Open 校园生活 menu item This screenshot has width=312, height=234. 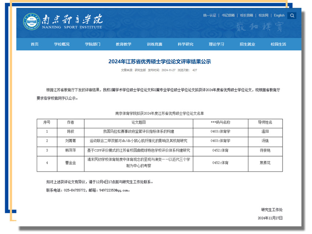coord(278,44)
